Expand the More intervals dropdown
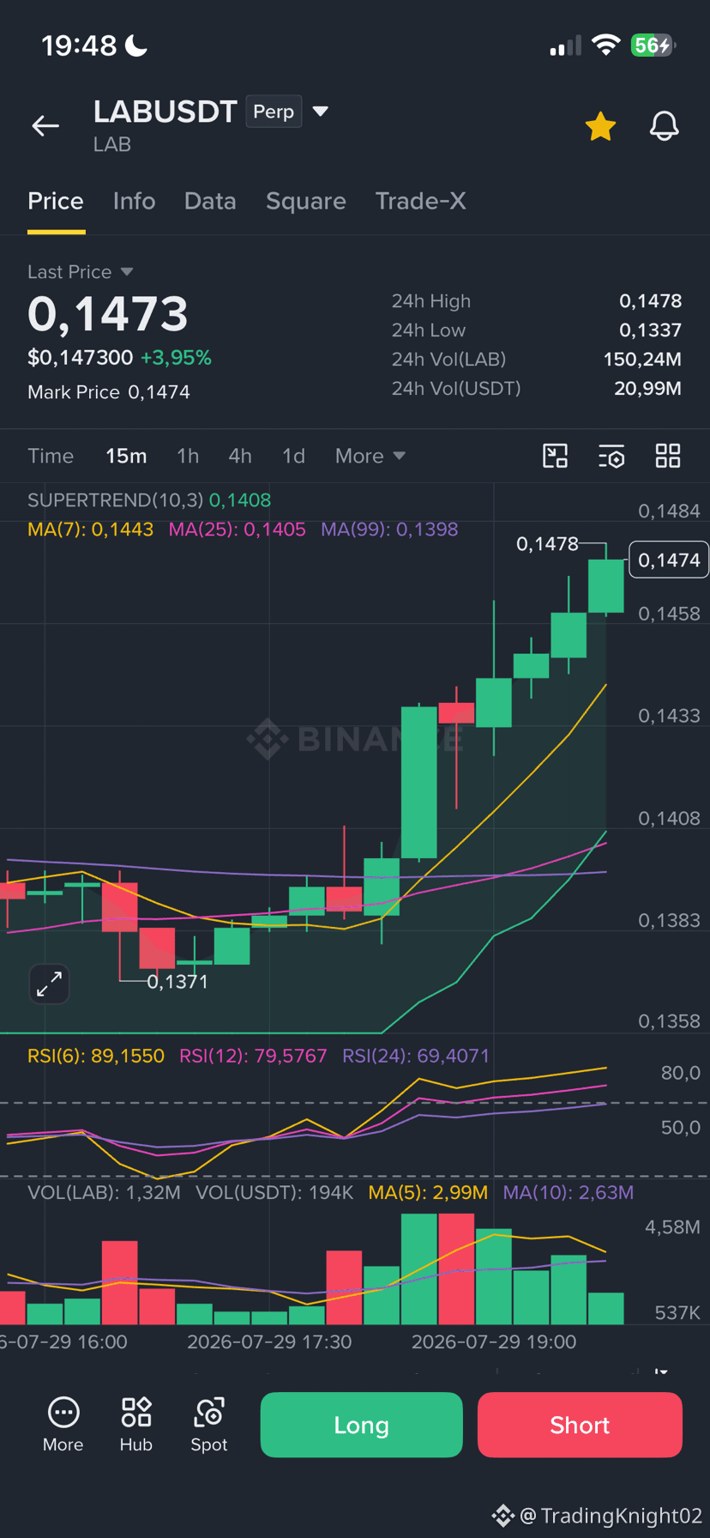Viewport: 710px width, 1538px height. (x=370, y=456)
